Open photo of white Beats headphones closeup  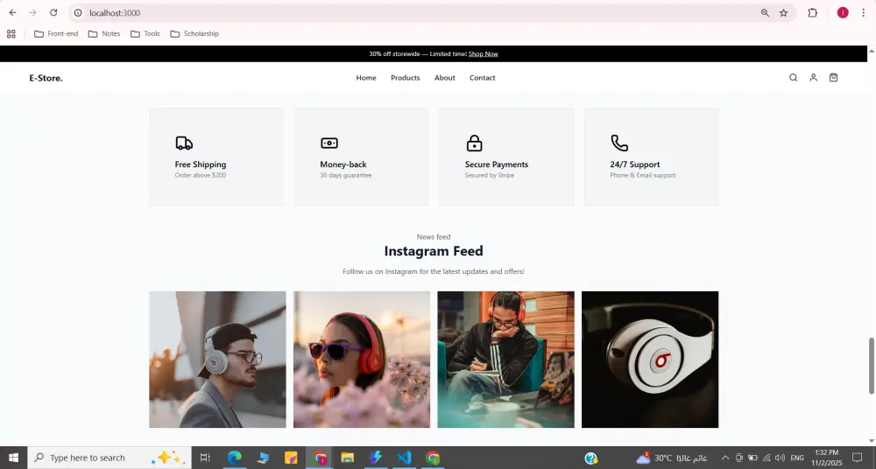coord(650,360)
